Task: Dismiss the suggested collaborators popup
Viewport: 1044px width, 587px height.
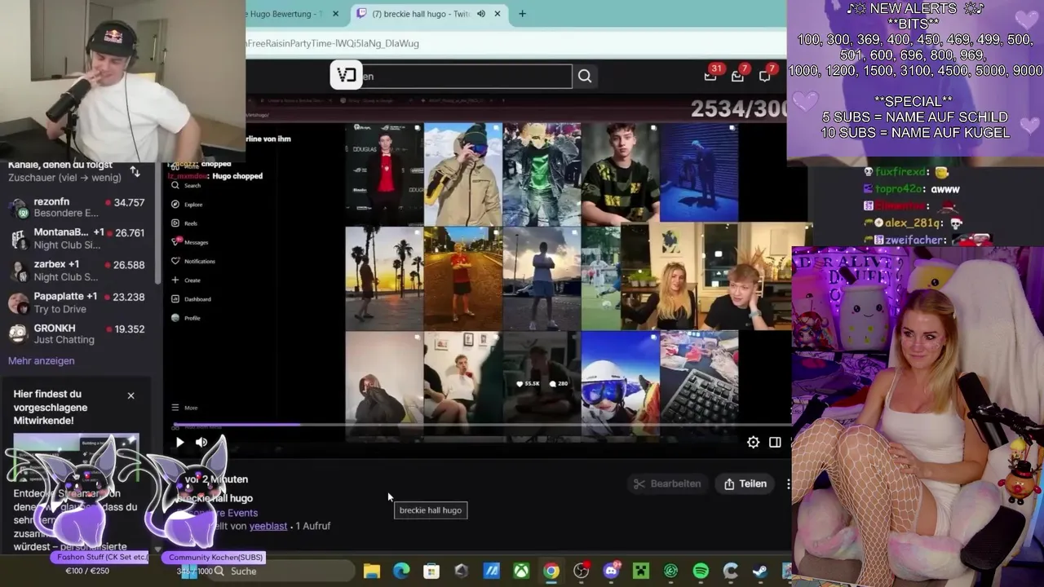Action: tap(130, 395)
